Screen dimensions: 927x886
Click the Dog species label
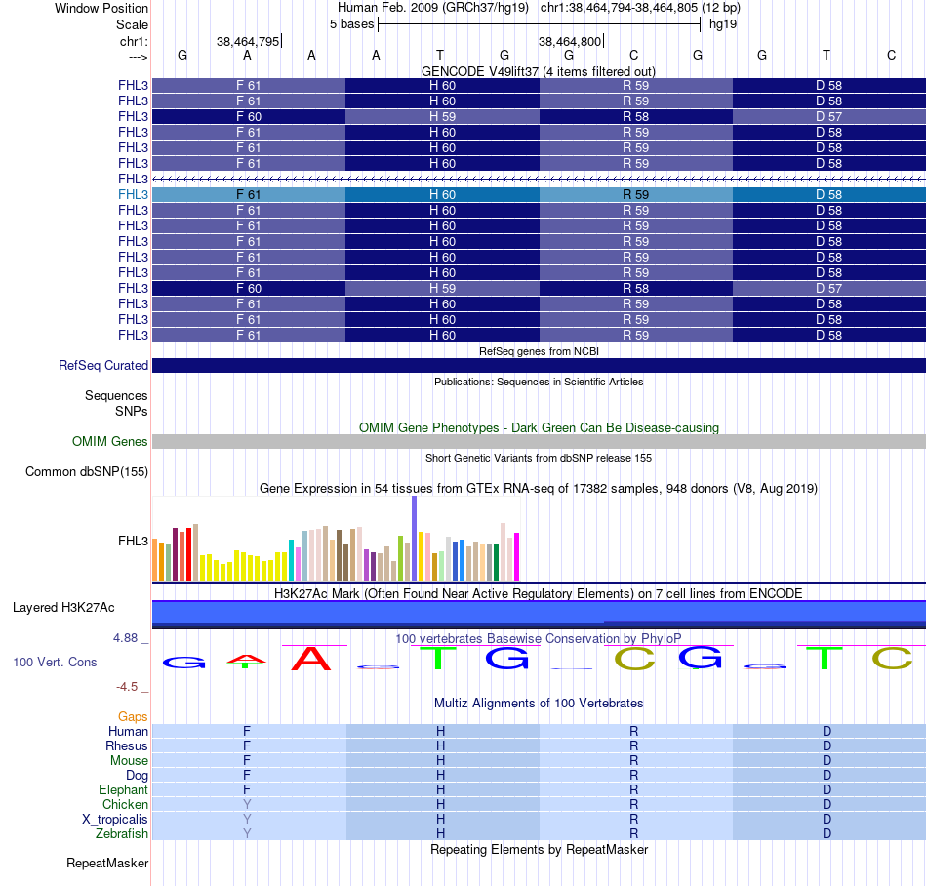pyautogui.click(x=138, y=775)
